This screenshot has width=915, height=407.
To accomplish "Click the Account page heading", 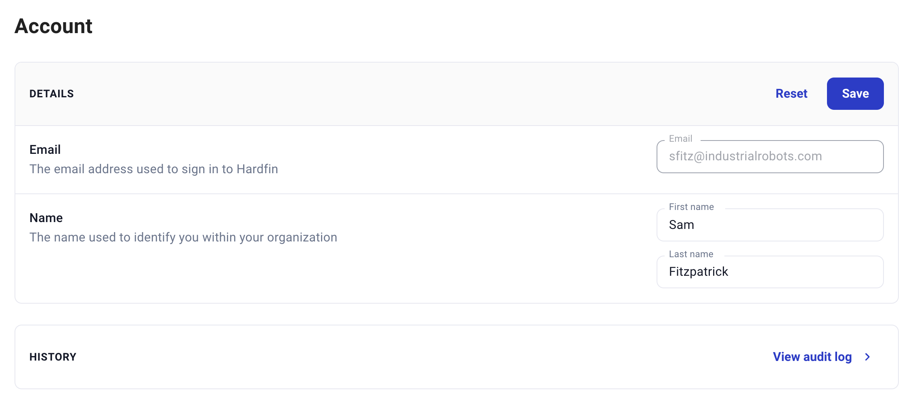I will (53, 26).
